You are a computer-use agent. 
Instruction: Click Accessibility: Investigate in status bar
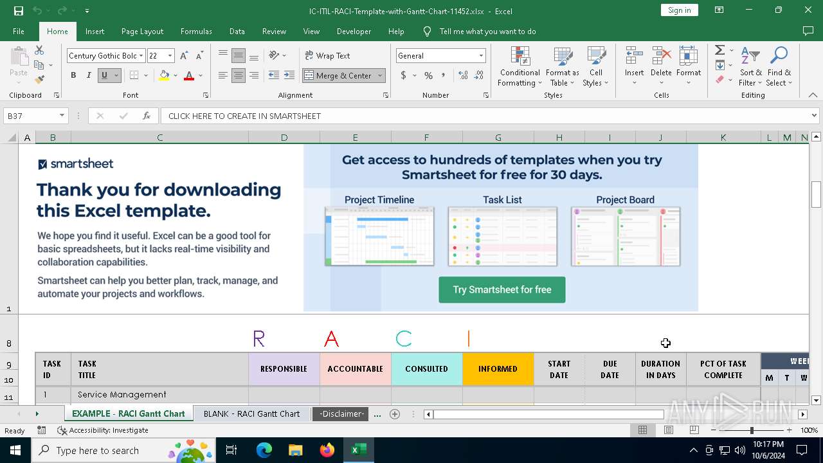coord(103,430)
